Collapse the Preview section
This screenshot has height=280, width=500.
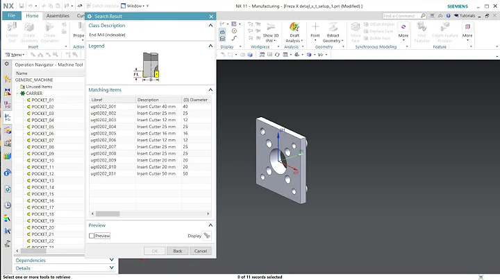click(210, 225)
